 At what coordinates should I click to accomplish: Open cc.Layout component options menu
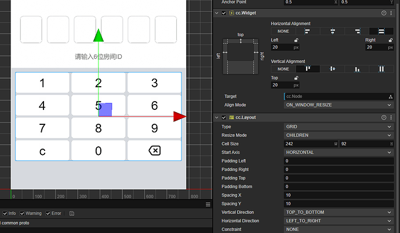(391, 117)
